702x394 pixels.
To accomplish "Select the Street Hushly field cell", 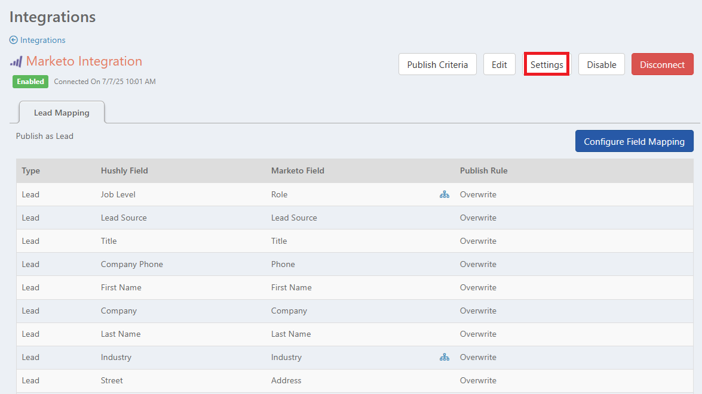I will pyautogui.click(x=112, y=380).
